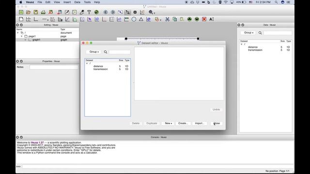The width and height of the screenshot is (310, 174).
Task: Open the File menu
Action: [x=40, y=2]
